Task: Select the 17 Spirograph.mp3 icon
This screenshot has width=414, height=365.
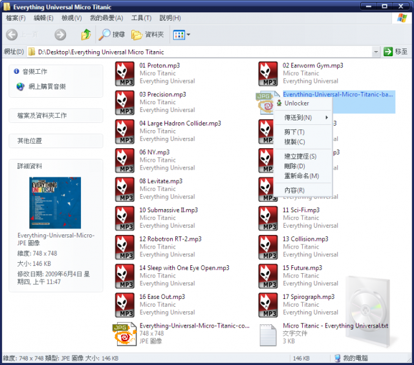Action: (x=268, y=305)
